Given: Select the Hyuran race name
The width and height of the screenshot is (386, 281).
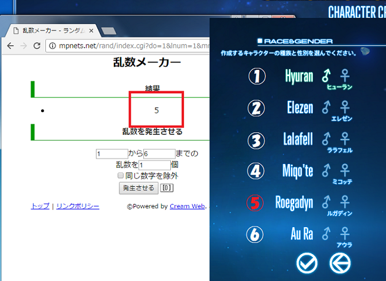Looking at the screenshot, I should [x=299, y=76].
